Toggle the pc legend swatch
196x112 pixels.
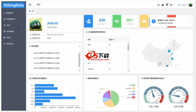pos(133,91)
